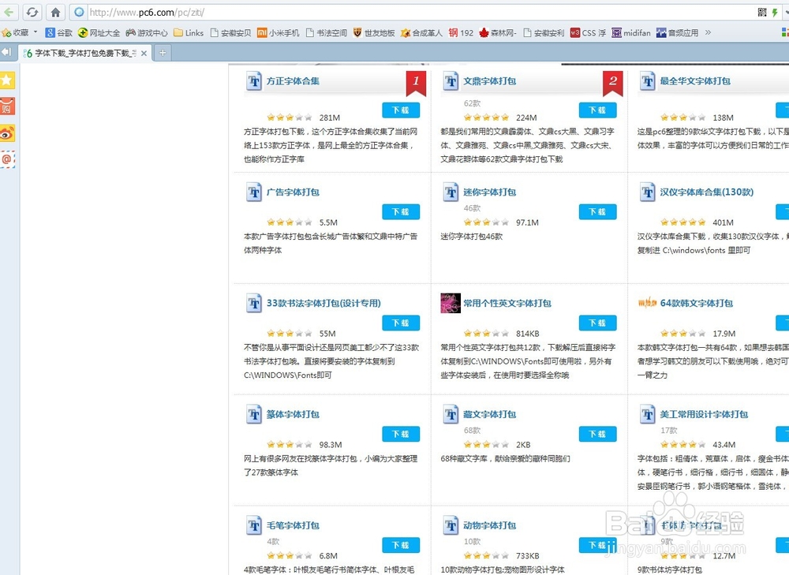
Task: Open the 33款书法字体打包 title link
Action: tap(323, 304)
